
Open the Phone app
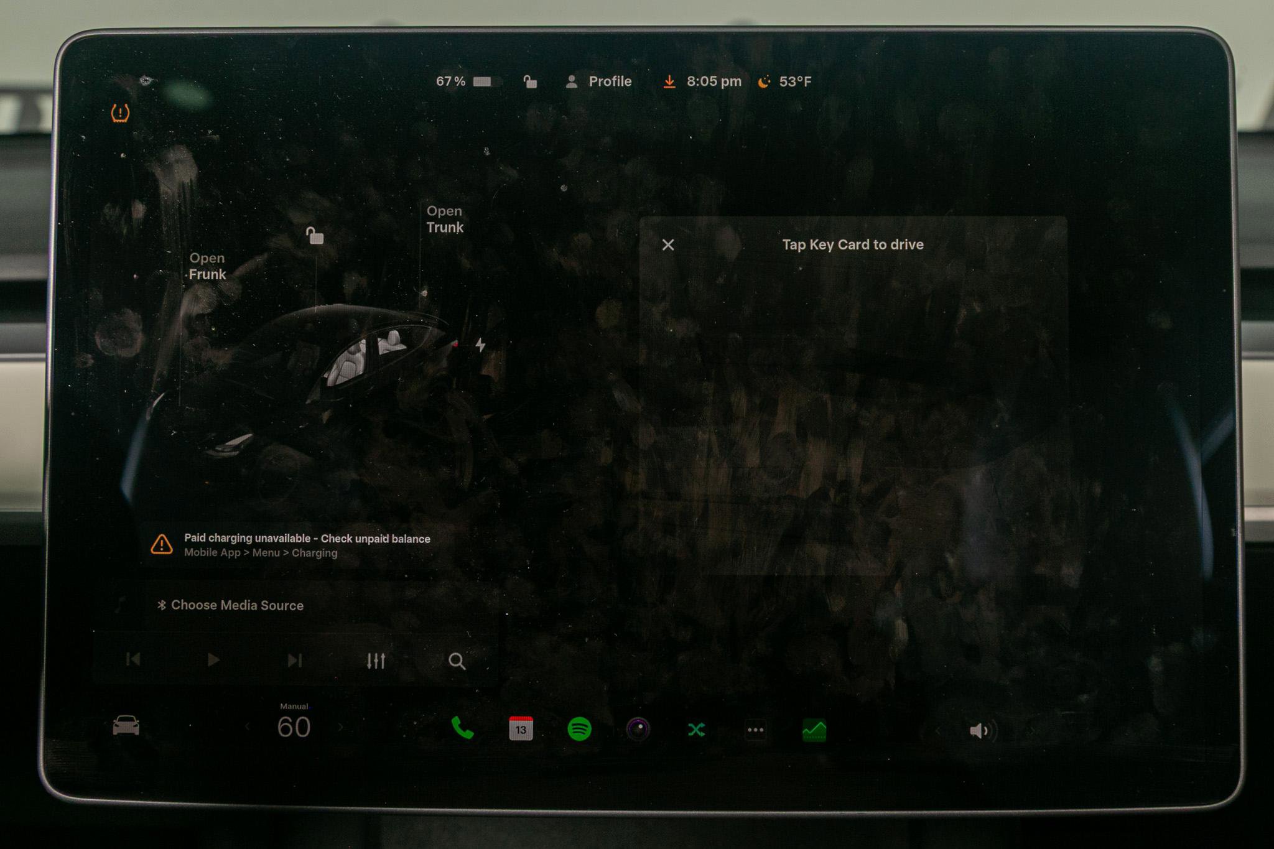tap(462, 728)
